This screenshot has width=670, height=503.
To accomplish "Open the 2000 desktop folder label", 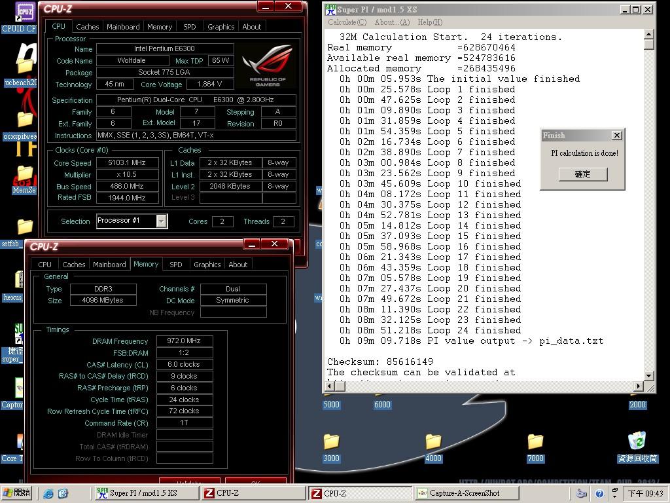I will (637, 405).
